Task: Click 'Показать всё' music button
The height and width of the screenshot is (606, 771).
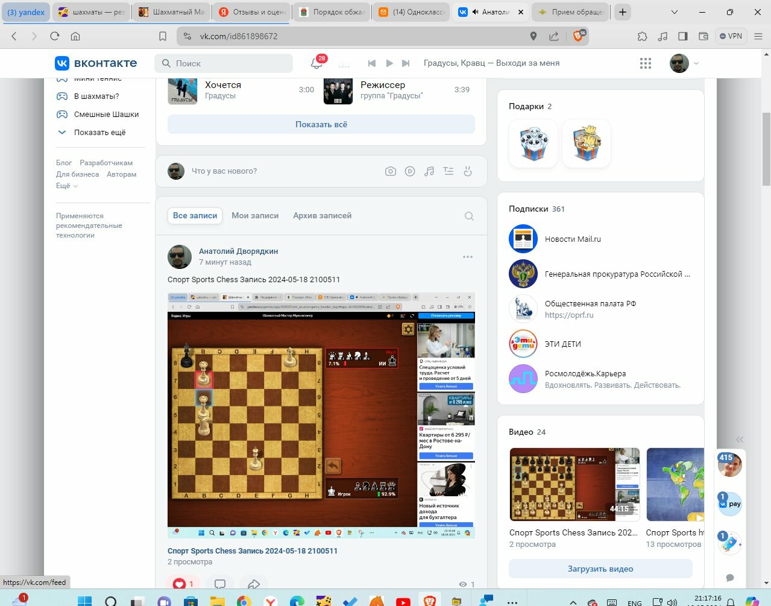Action: tap(321, 124)
